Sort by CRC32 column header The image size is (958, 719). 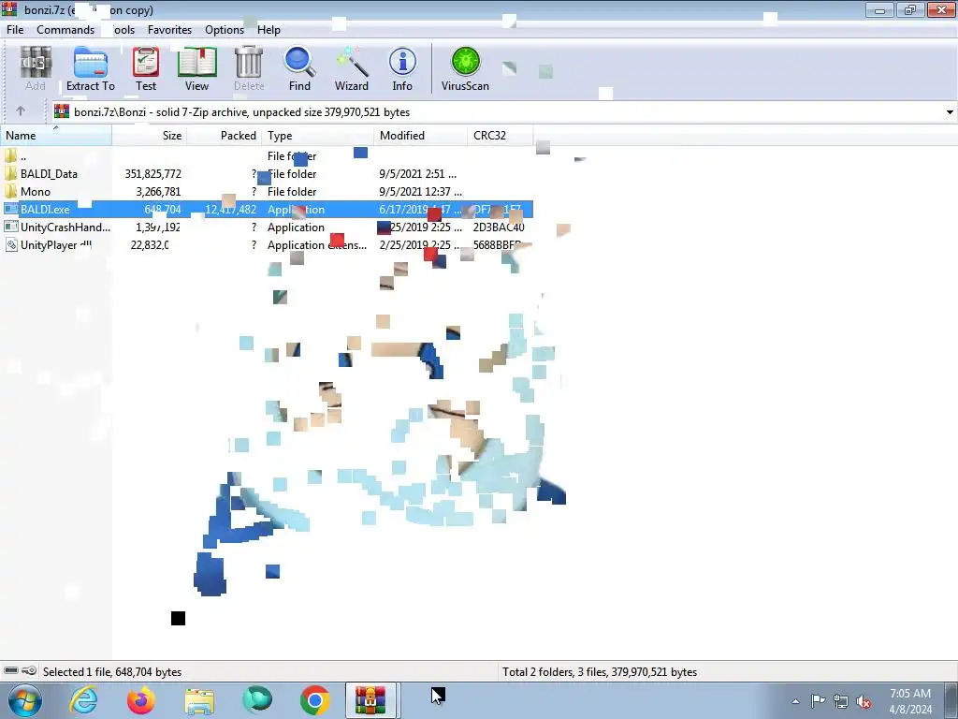point(501,135)
